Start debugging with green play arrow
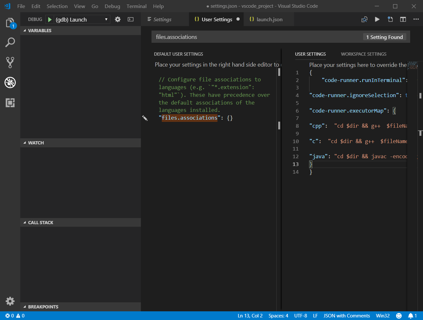Screen dimensions: 423x320 (x=50, y=20)
